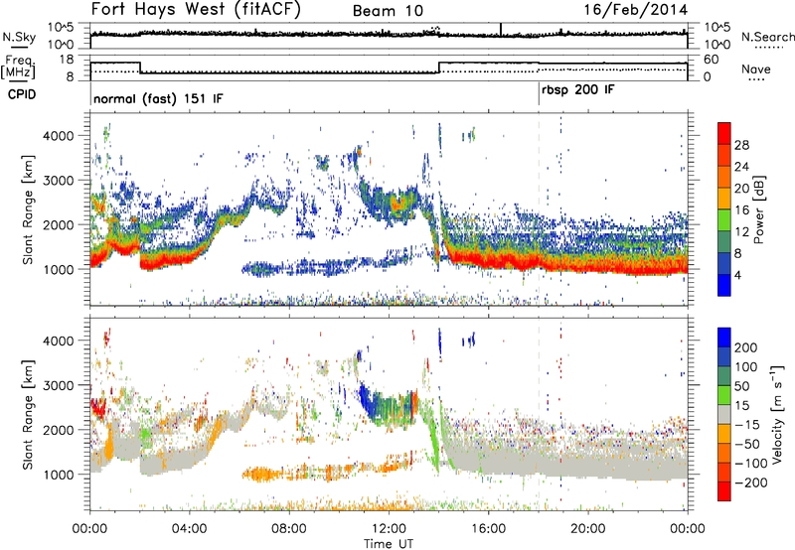
Task: Click the 'CPID' row label
Action: click(x=22, y=94)
